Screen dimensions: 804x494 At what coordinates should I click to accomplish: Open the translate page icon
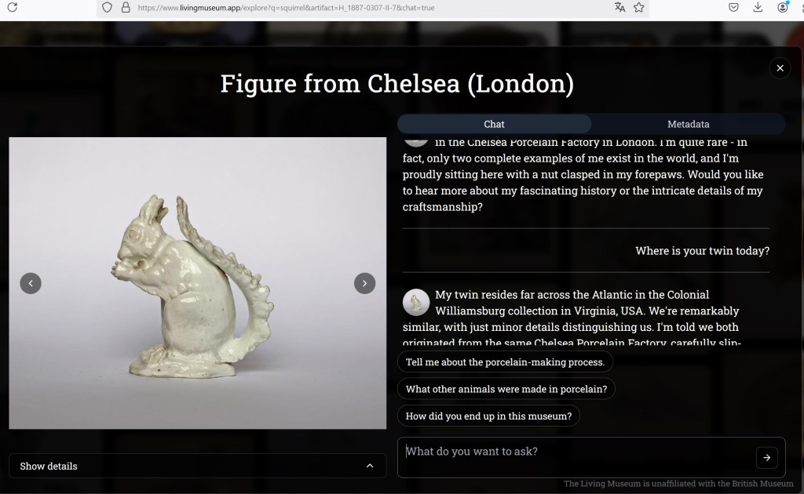pos(620,7)
